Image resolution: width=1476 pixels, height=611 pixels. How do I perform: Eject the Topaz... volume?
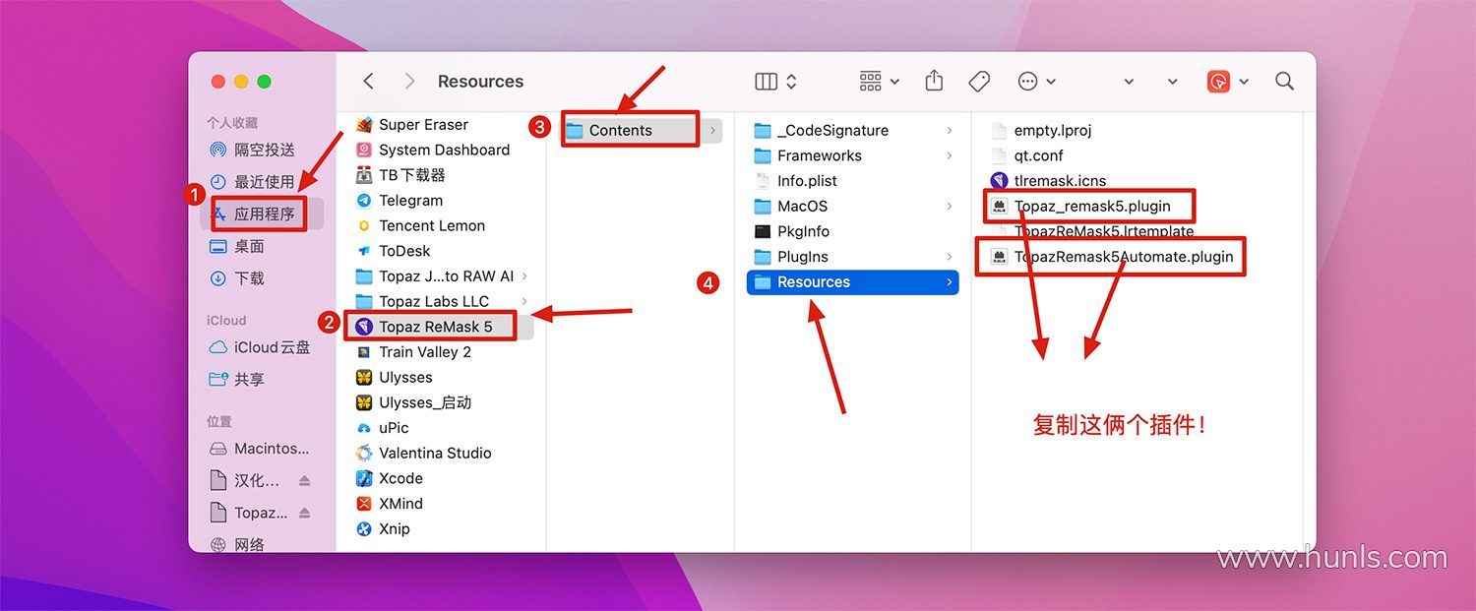tap(304, 514)
